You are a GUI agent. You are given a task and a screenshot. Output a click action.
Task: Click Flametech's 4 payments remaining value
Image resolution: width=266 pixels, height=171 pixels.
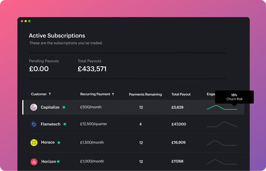click(x=141, y=124)
